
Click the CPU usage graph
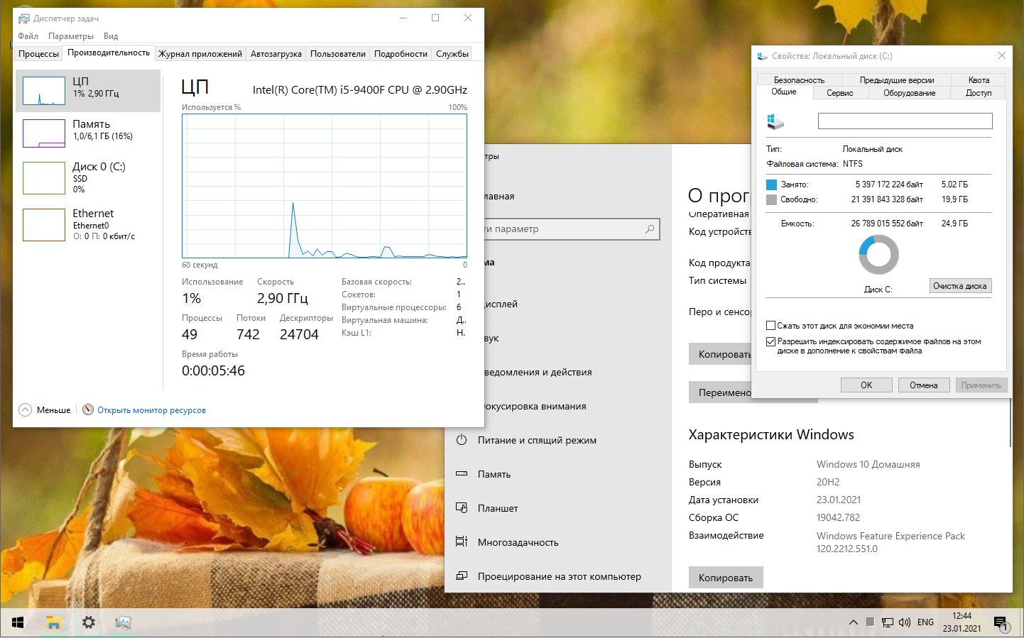pyautogui.click(x=325, y=186)
